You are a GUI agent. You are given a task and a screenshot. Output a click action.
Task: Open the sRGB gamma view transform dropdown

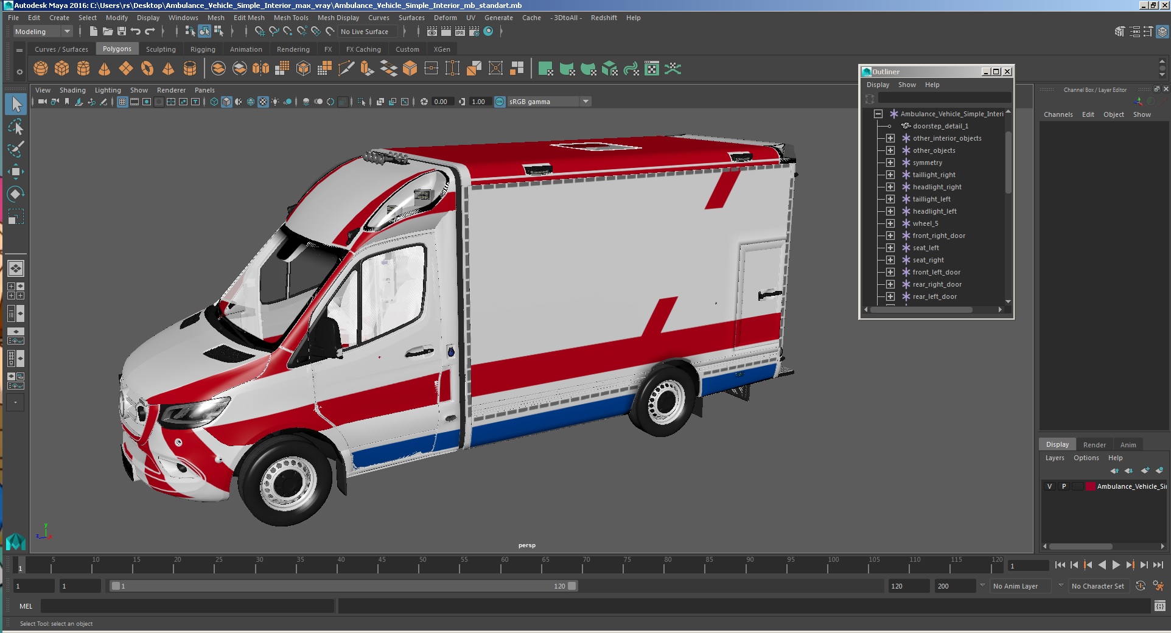549,102
